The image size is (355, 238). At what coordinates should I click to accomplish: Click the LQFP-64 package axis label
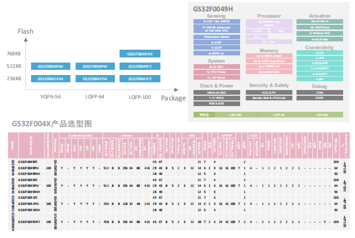[x=95, y=97]
